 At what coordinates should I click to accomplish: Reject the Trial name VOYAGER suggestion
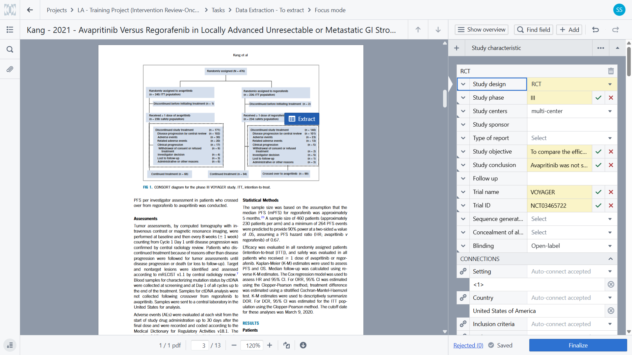611,192
